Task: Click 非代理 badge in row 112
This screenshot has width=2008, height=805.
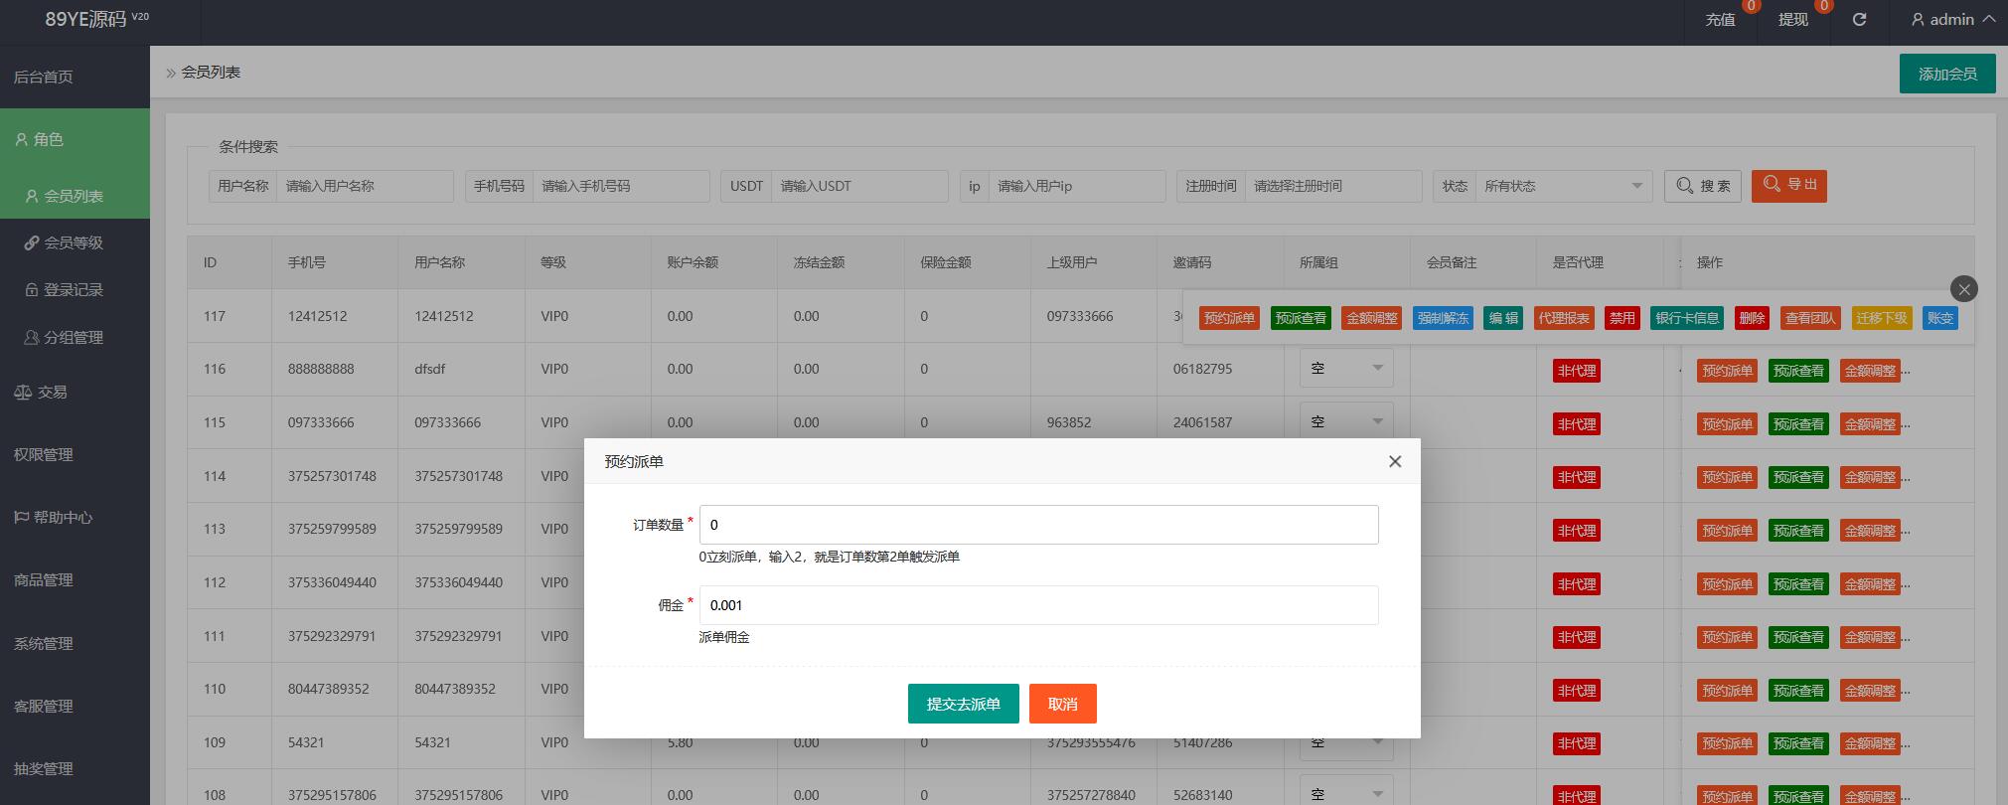Action: pos(1577,584)
